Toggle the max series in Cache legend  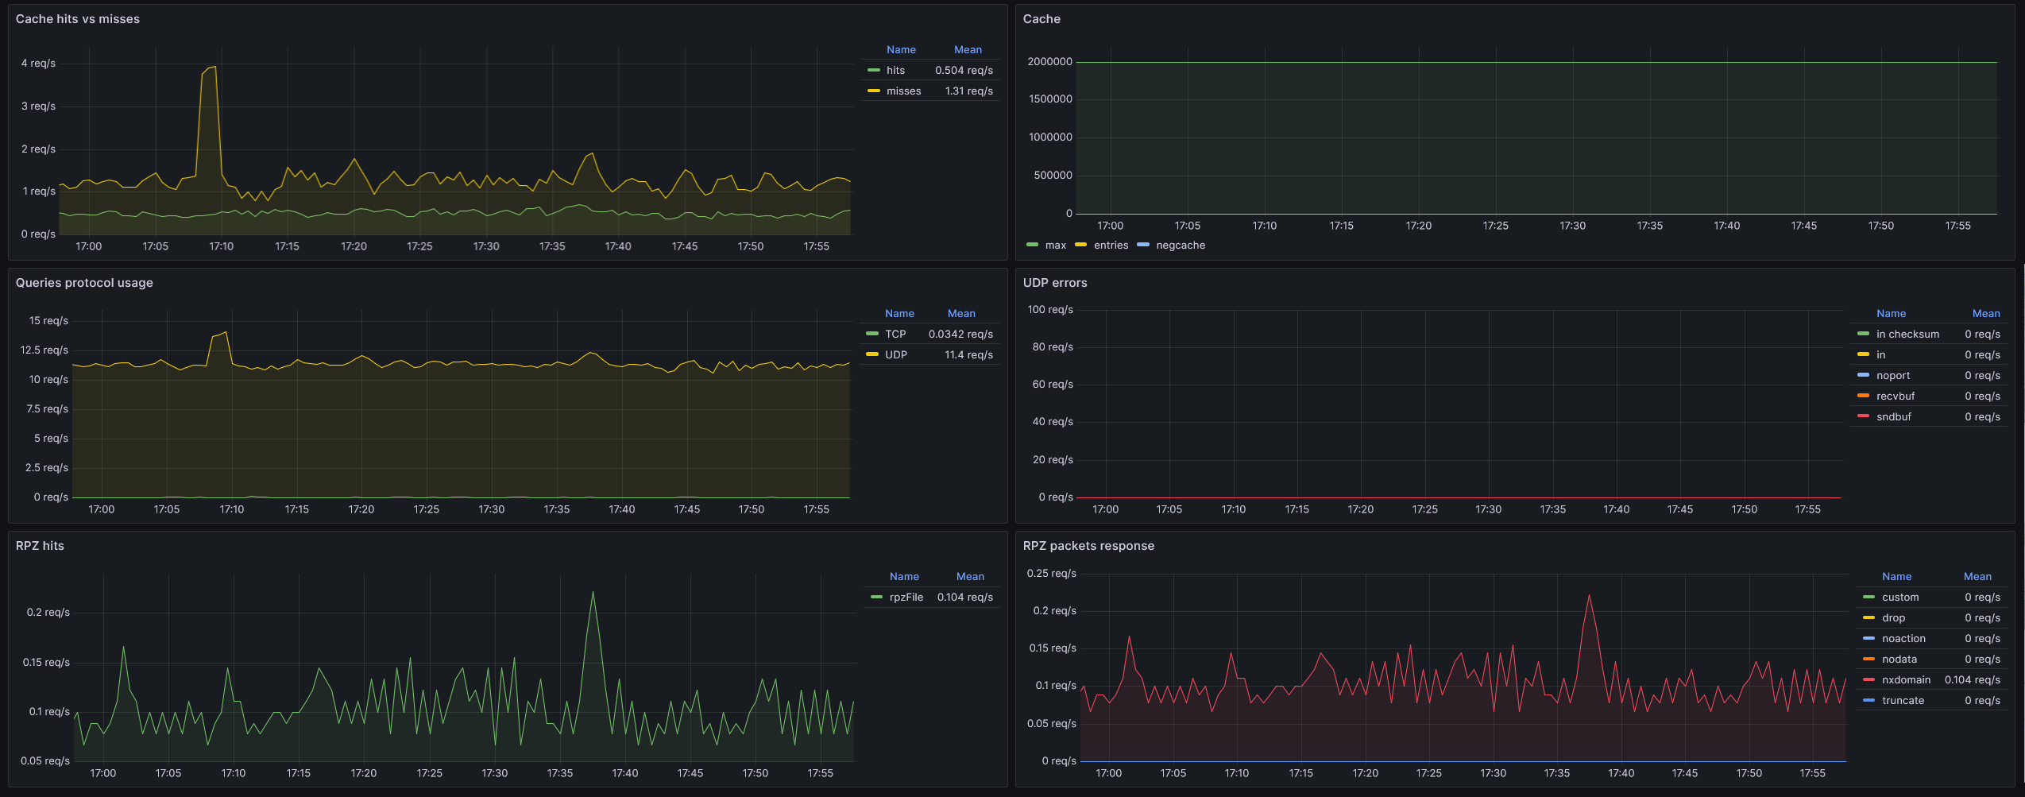click(1055, 246)
